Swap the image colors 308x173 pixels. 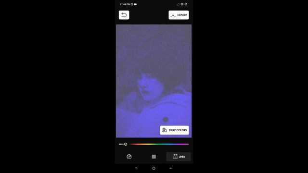pos(174,130)
